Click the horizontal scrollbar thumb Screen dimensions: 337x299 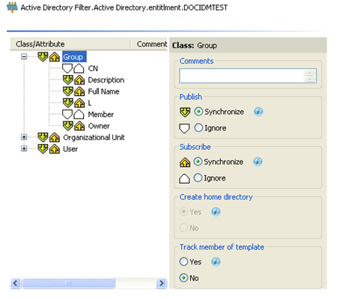click(x=68, y=283)
